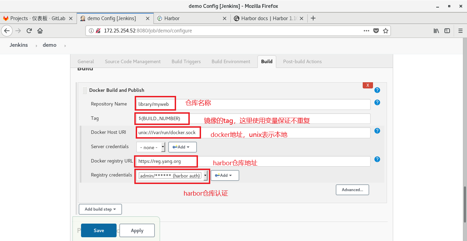Toggle Firefox sidebar view
This screenshot has width=467, height=241.
(447, 31)
